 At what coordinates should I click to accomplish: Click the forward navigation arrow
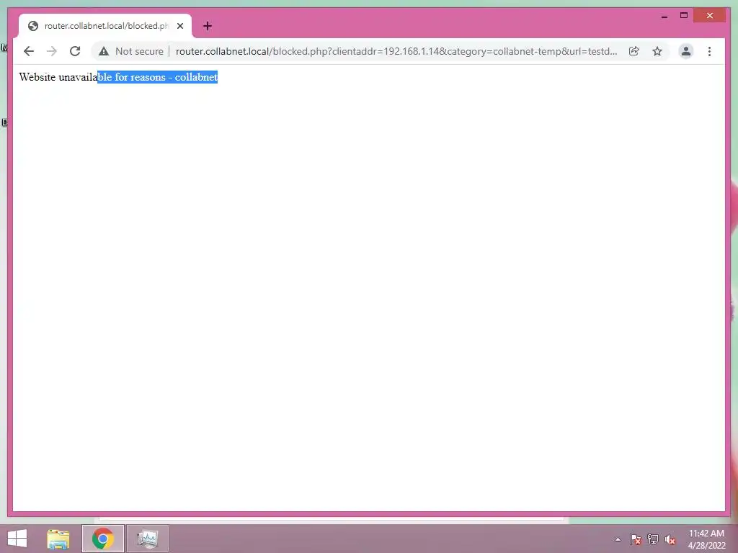pyautogui.click(x=52, y=51)
